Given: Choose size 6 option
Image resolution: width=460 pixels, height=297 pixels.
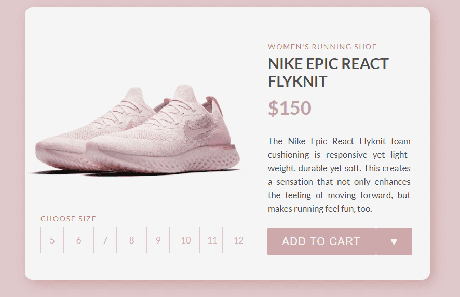Looking at the screenshot, I should pos(78,240).
